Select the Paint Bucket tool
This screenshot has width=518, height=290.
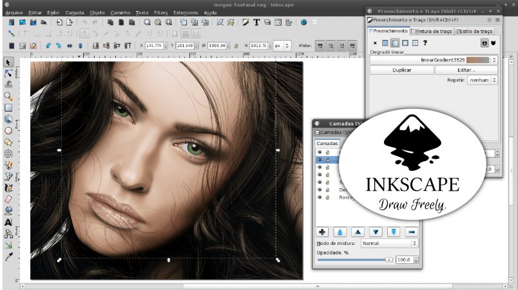coord(8,211)
